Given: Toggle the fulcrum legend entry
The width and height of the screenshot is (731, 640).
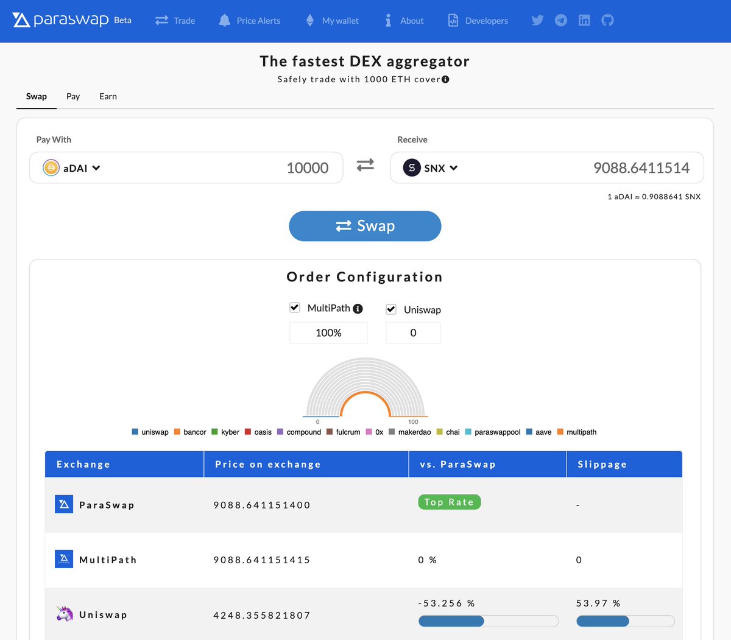Looking at the screenshot, I should [343, 432].
